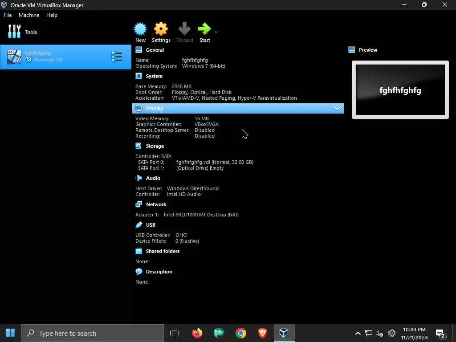Screen dimensions: 456x342
Task: Click the General section icon
Action: coord(139,50)
